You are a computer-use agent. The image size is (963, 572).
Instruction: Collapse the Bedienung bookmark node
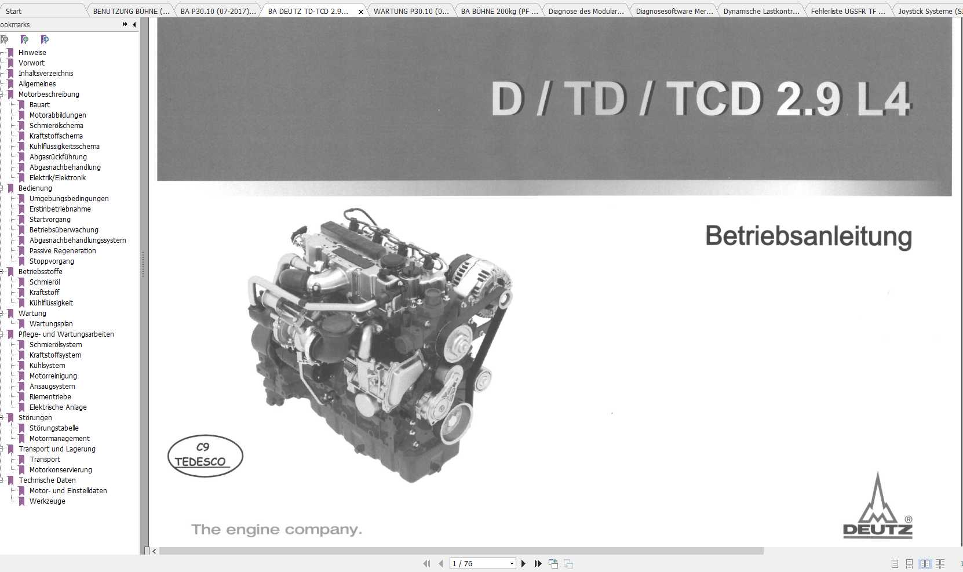click(2, 188)
